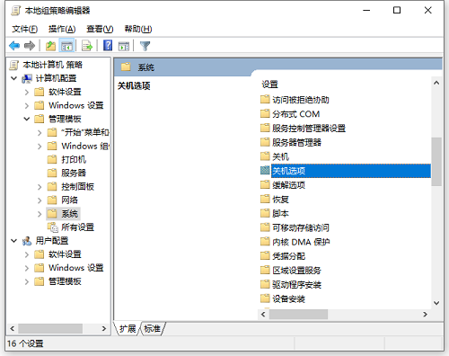449x356 pixels.
Task: Select 访问被拒绝协助 folder in list
Action: coord(301,100)
